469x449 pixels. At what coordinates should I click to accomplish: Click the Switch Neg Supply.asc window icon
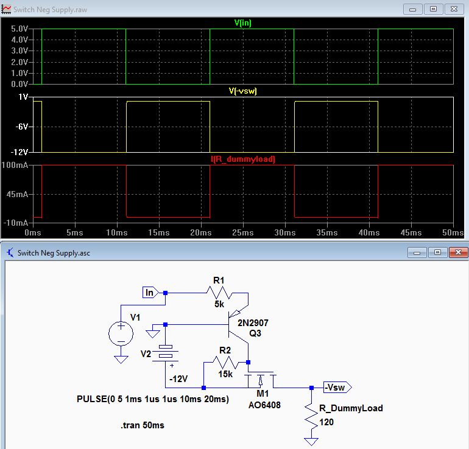[x=10, y=252]
